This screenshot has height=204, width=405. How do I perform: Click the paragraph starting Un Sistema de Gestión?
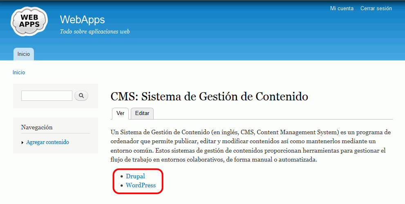[x=251, y=146]
